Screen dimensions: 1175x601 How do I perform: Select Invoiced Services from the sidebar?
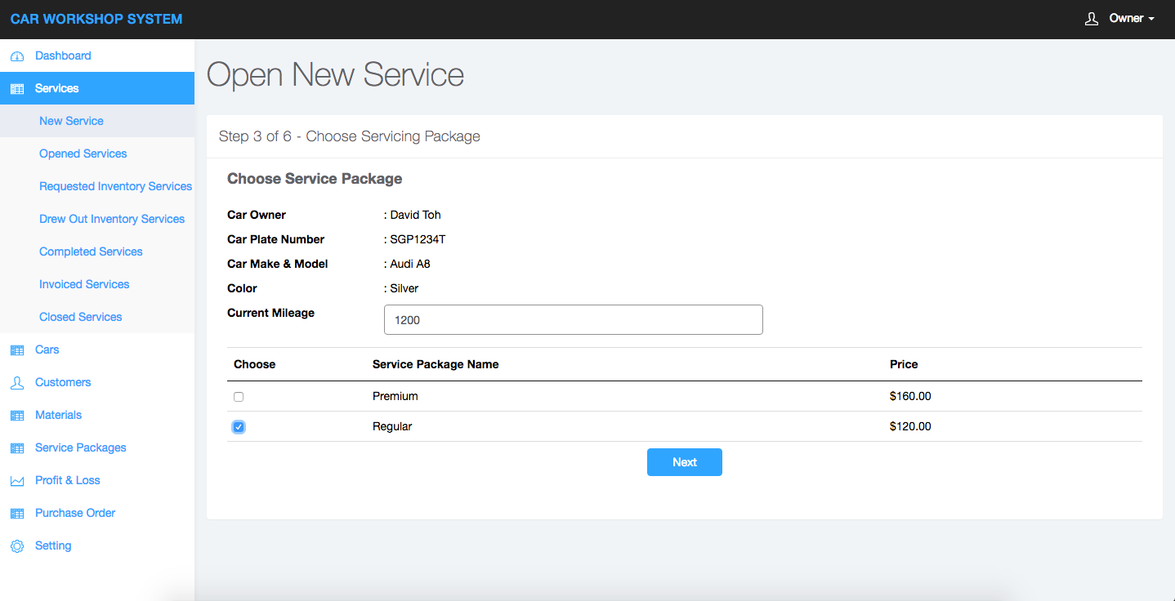[x=84, y=284]
